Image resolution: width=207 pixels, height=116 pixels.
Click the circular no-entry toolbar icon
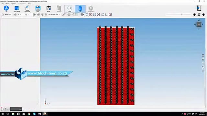click(x=82, y=15)
